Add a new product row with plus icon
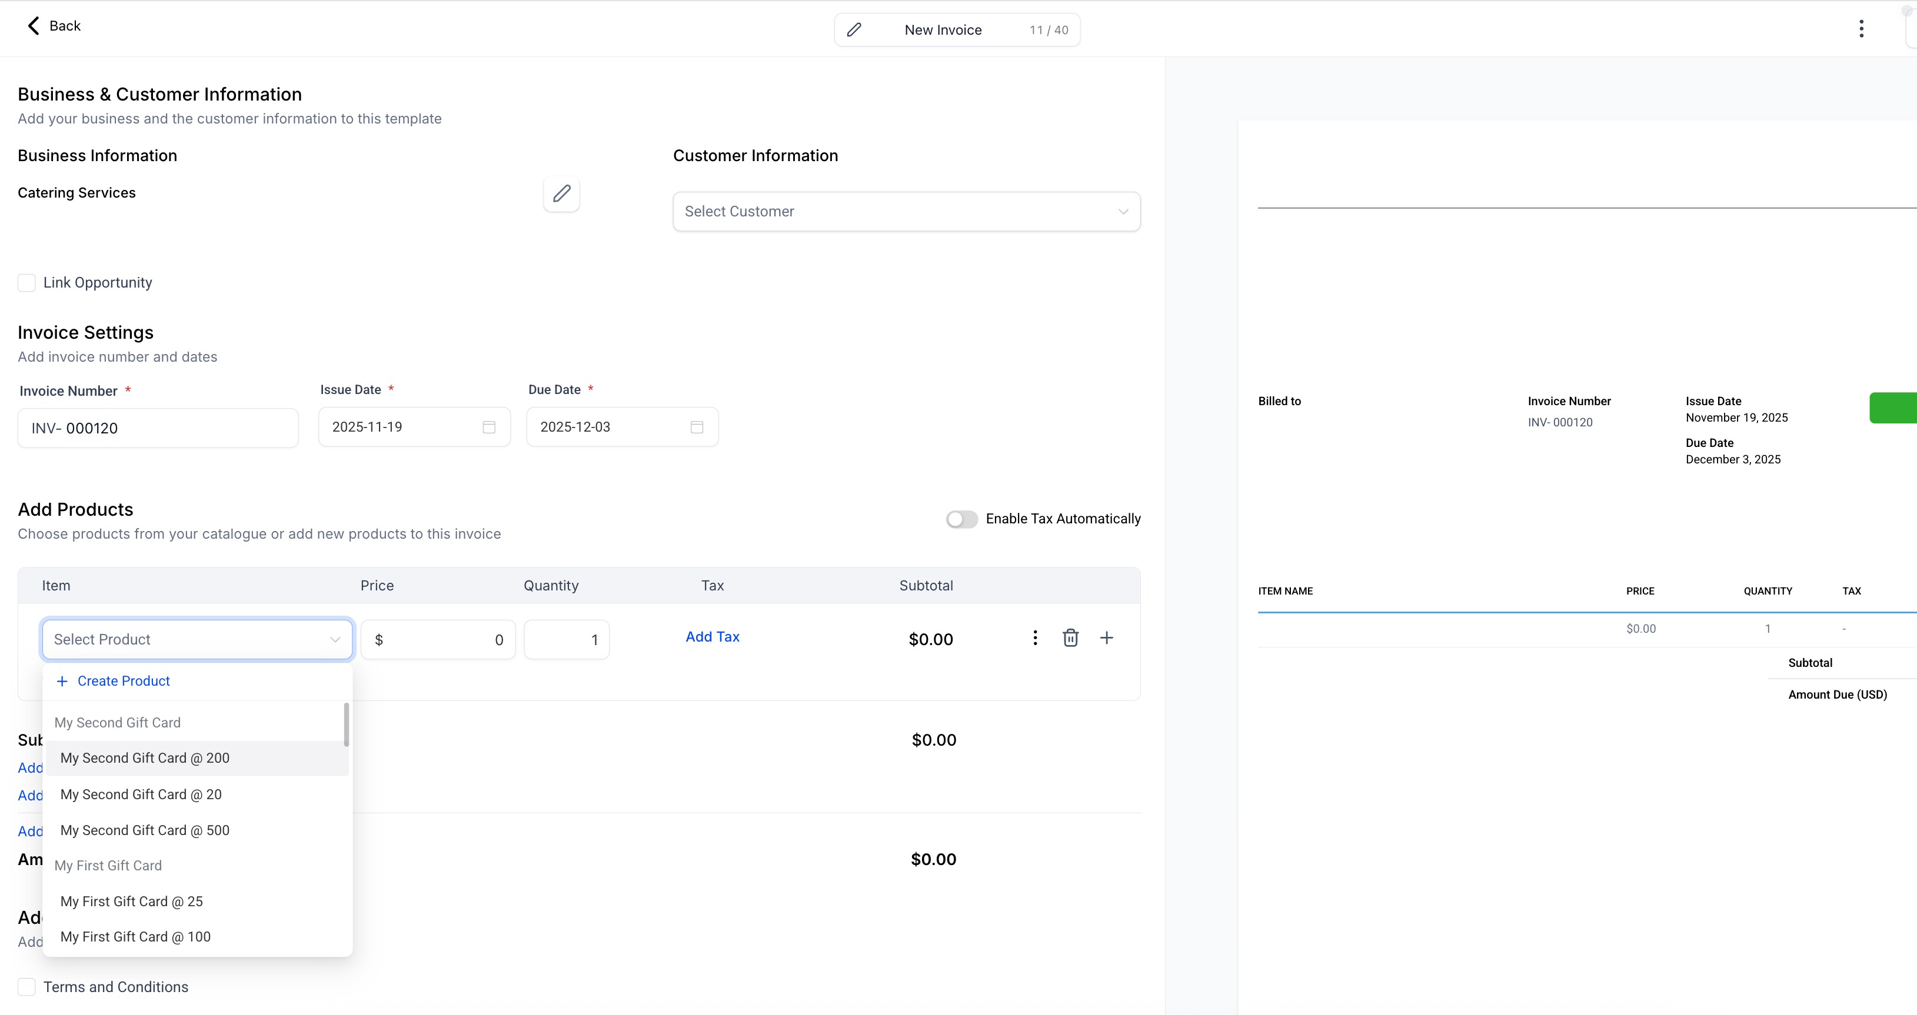This screenshot has height=1015, width=1917. tap(1107, 638)
